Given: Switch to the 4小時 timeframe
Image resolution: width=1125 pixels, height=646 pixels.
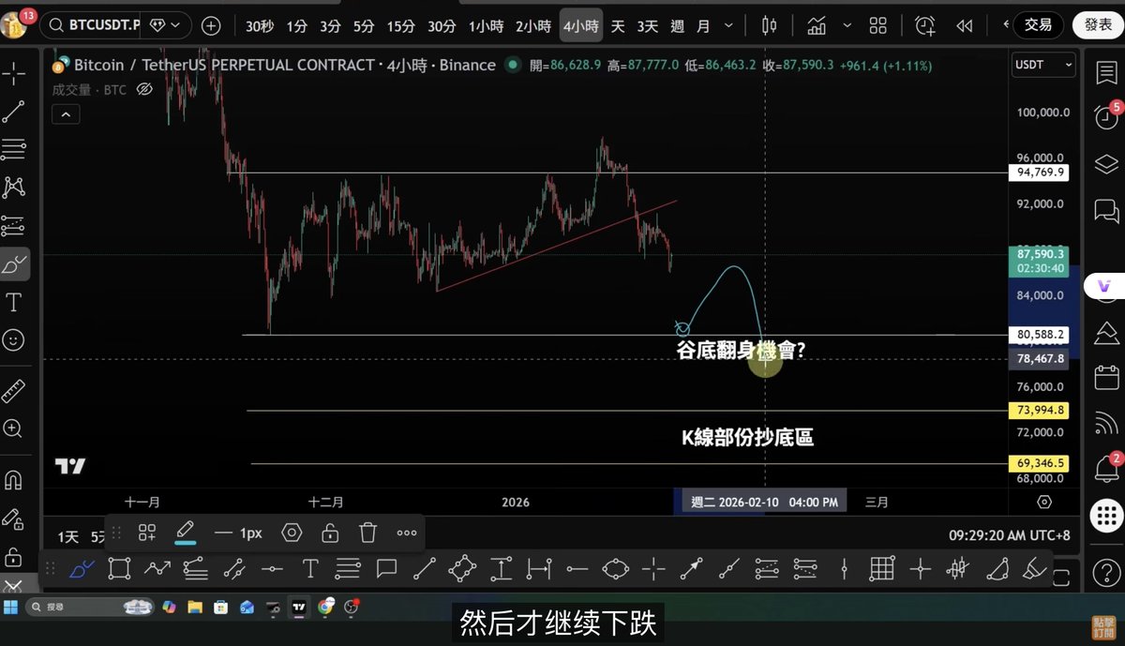Looking at the screenshot, I should coord(580,26).
